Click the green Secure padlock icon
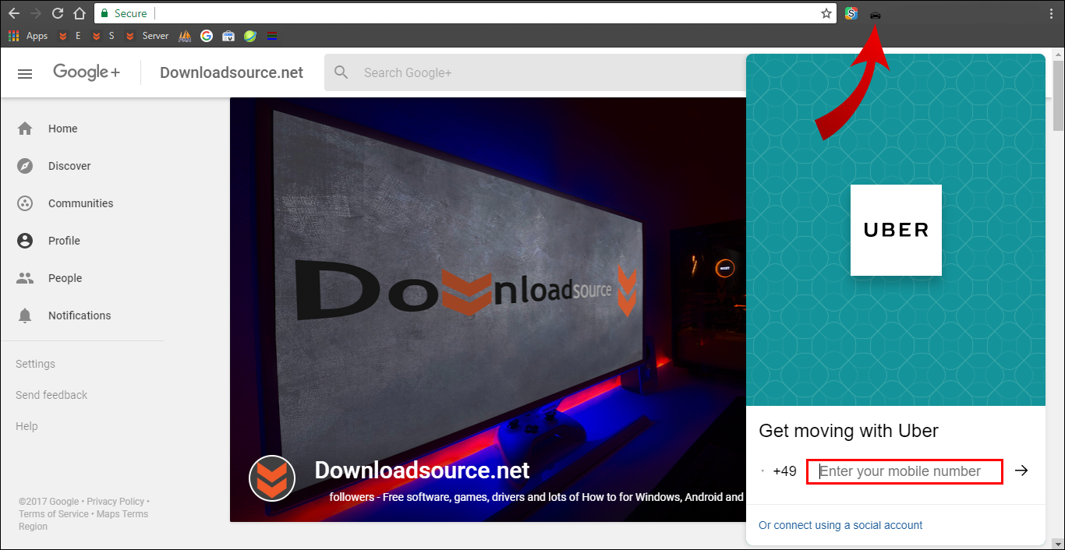 pyautogui.click(x=105, y=13)
